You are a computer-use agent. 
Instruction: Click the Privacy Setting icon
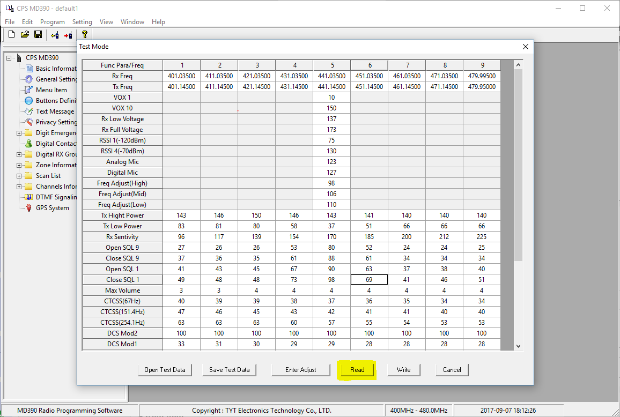point(29,122)
